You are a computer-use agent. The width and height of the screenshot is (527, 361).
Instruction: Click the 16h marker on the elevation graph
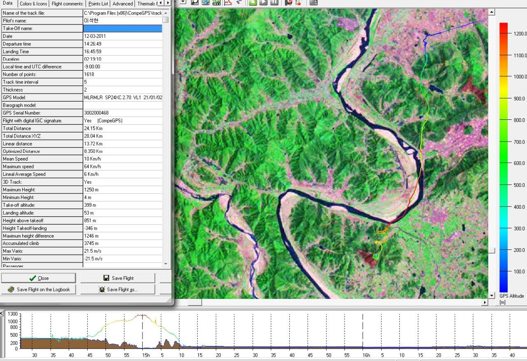click(x=366, y=355)
